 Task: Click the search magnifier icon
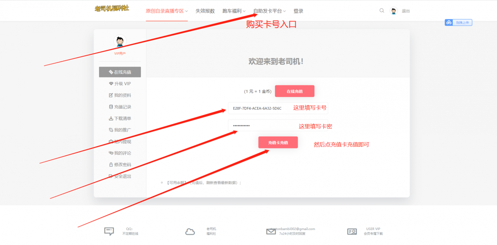[382, 11]
